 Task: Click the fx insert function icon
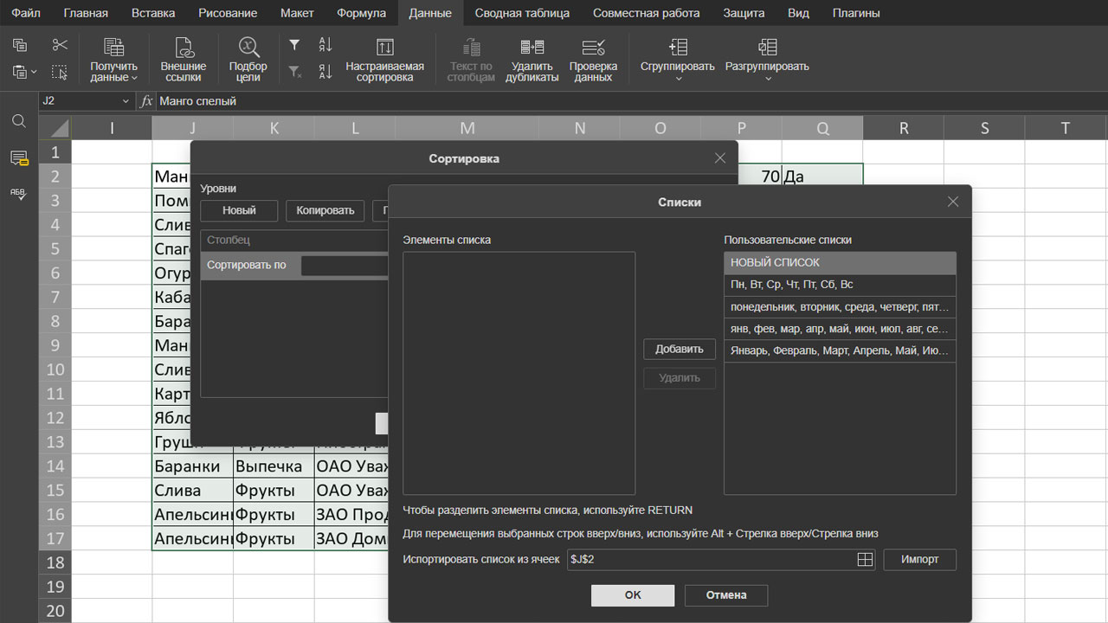coord(146,101)
